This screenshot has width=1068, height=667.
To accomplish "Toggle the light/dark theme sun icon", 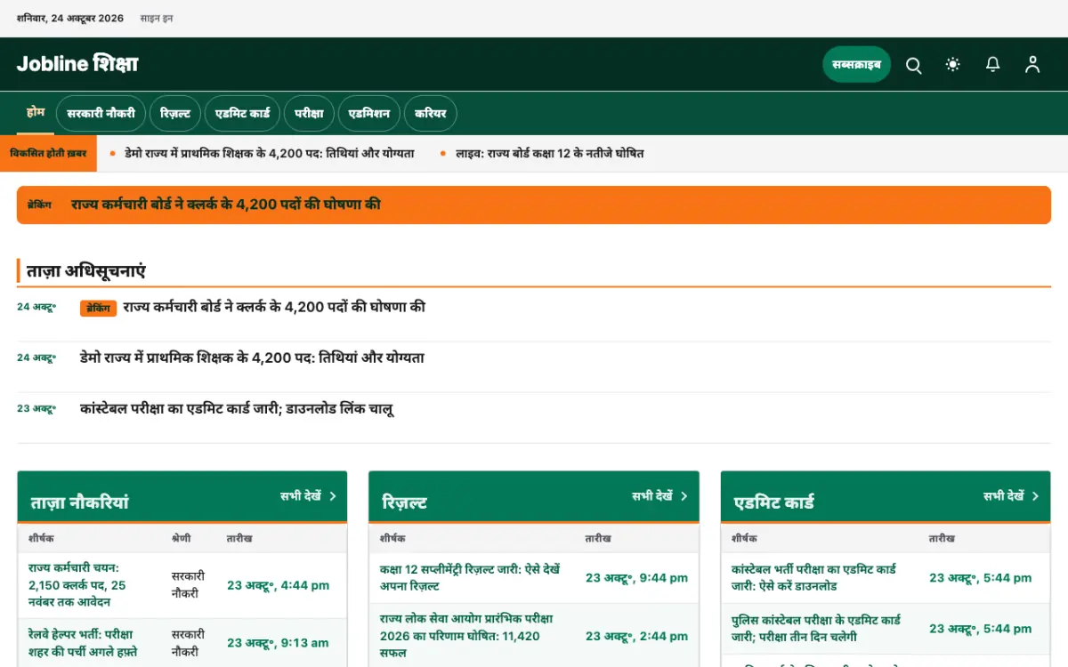I will pyautogui.click(x=953, y=65).
